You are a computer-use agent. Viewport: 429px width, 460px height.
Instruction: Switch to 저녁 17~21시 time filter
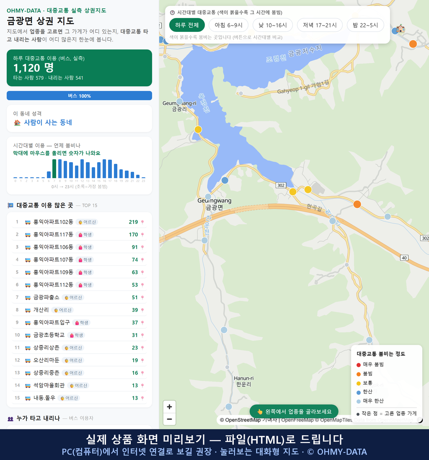[320, 25]
